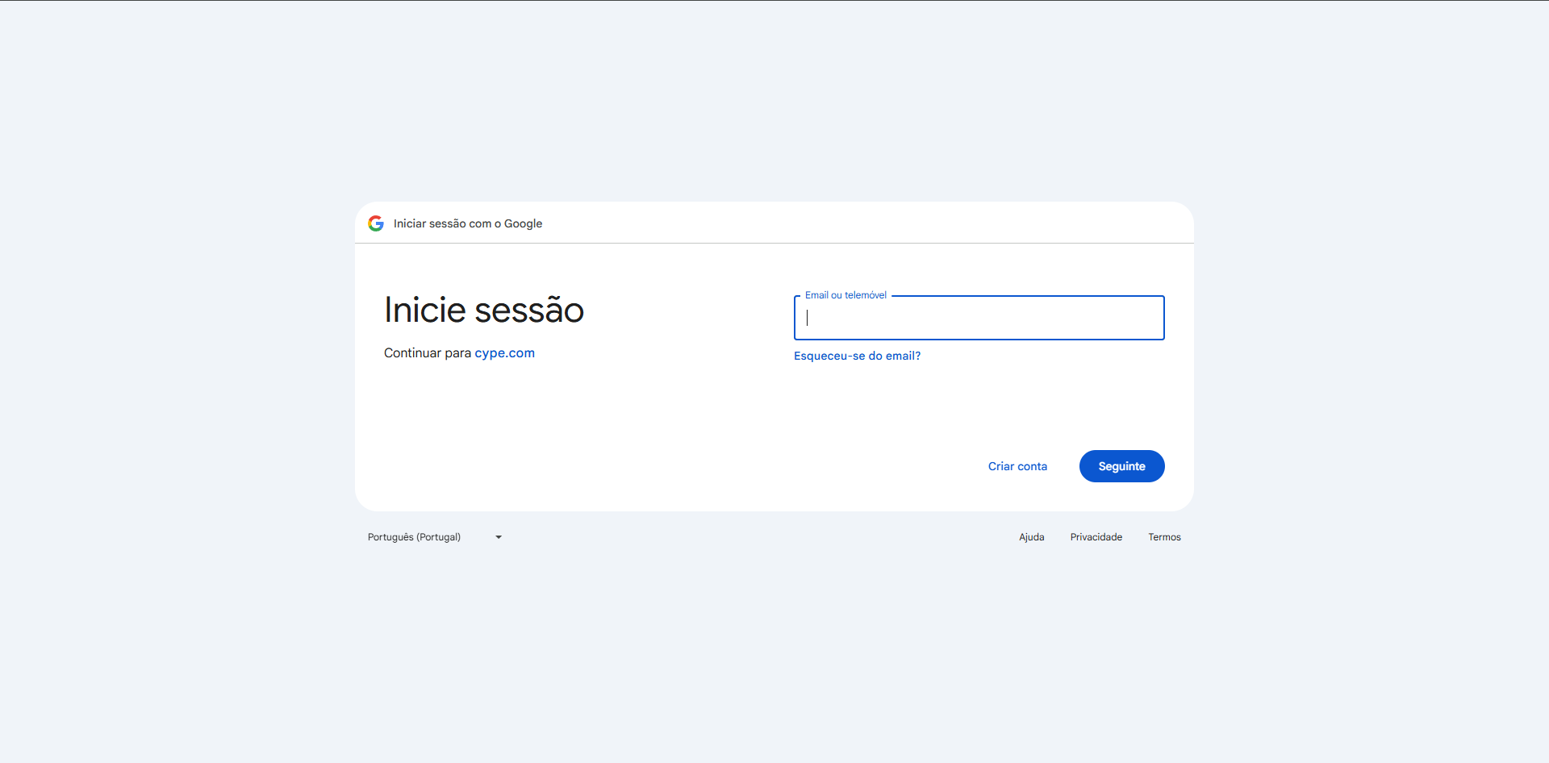Image resolution: width=1549 pixels, height=763 pixels.
Task: Open the 'Português (Portugal)' language selector
Action: click(x=415, y=537)
